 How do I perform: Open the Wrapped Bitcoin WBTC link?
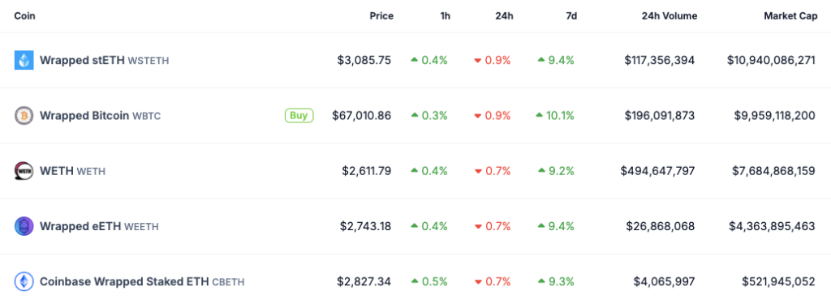click(100, 115)
